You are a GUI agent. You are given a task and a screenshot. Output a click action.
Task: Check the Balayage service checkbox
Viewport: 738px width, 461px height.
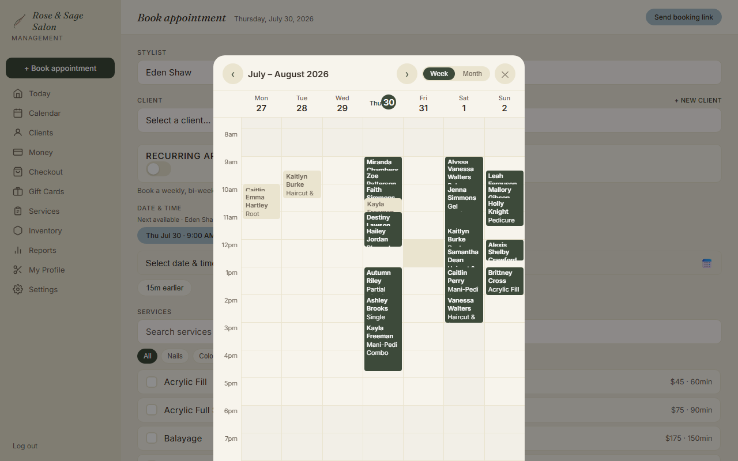click(152, 438)
